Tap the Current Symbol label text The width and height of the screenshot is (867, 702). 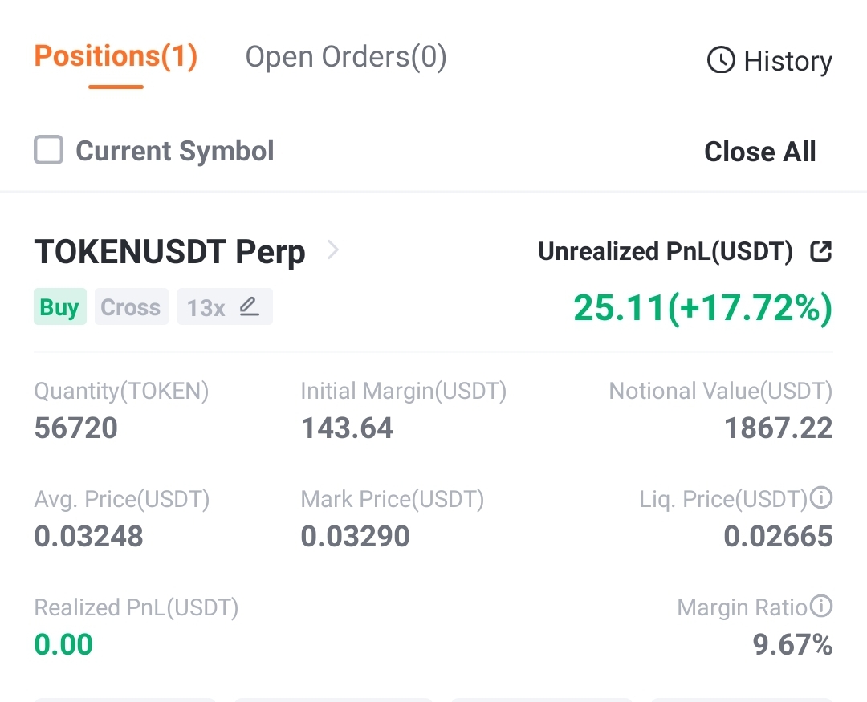175,151
